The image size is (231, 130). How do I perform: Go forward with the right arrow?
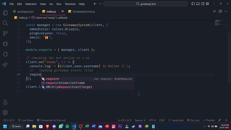coord(100,4)
